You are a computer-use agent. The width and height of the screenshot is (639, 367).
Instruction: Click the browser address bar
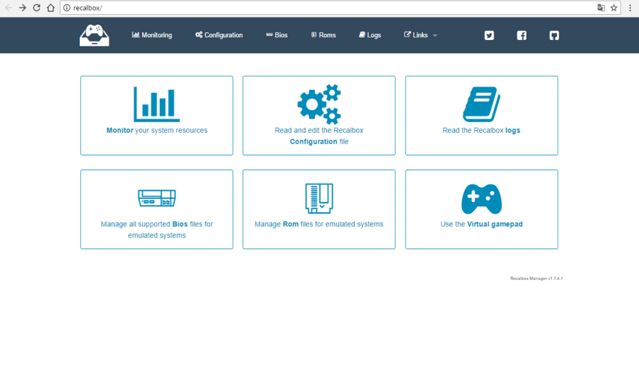click(x=331, y=8)
